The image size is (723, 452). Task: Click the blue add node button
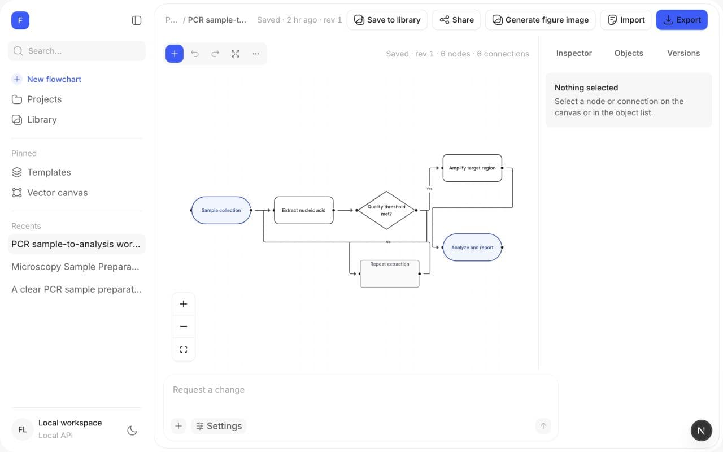(175, 54)
